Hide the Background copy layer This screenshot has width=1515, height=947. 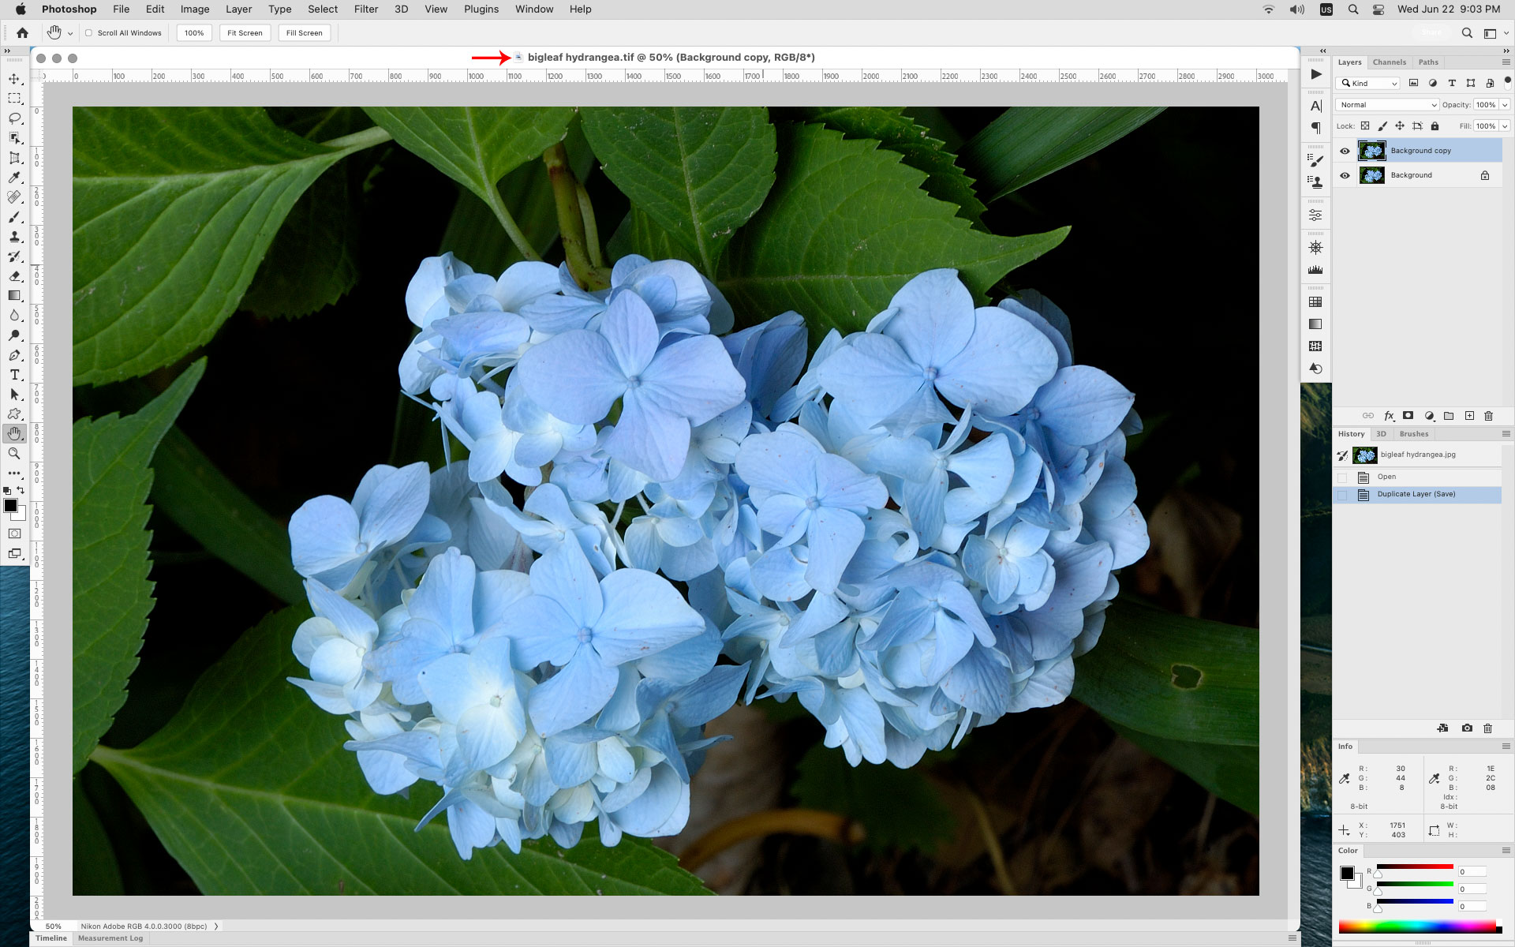1345,151
